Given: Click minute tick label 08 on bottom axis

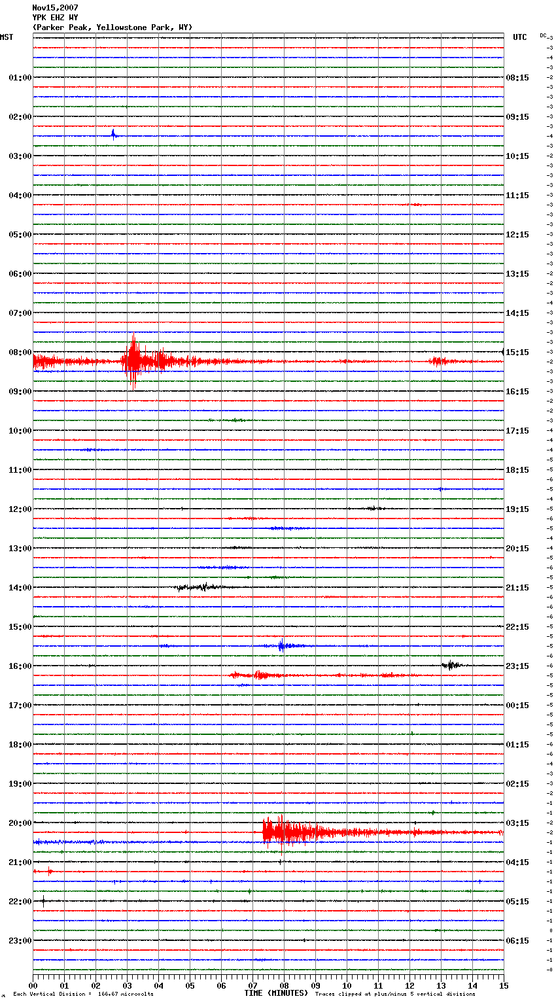Looking at the screenshot, I should coord(284,985).
